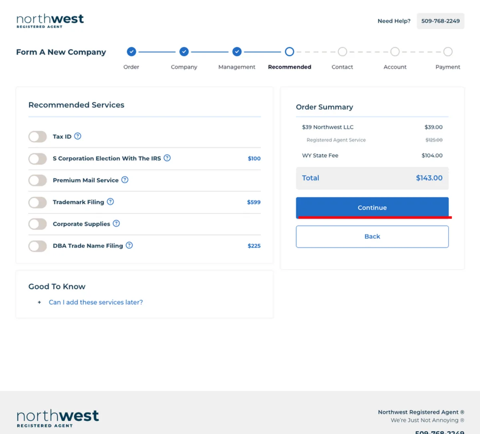The width and height of the screenshot is (480, 434).
Task: Switch on the Trademark Filing option
Action: coord(38,202)
